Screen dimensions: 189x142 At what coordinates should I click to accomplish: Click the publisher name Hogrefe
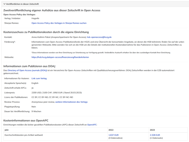pos(35,18)
